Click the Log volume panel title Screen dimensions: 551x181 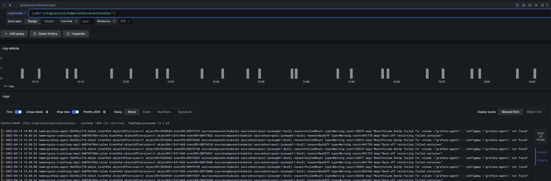click(x=11, y=48)
